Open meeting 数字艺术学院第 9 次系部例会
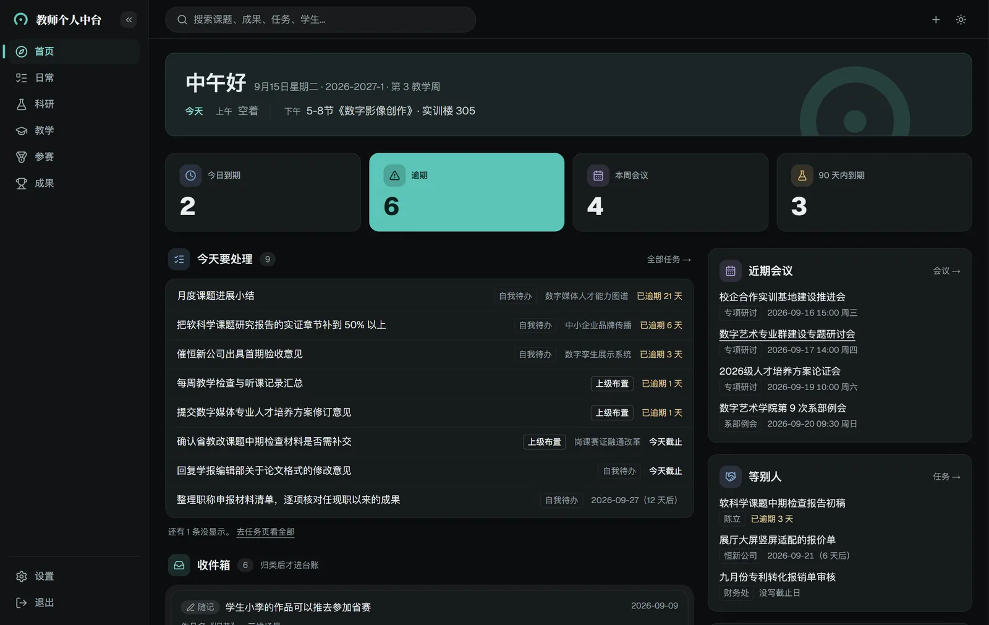 coord(783,409)
